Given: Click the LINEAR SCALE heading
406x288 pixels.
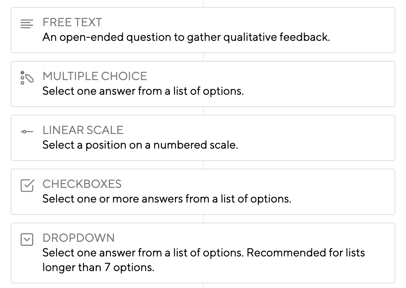Looking at the screenshot, I should [83, 130].
